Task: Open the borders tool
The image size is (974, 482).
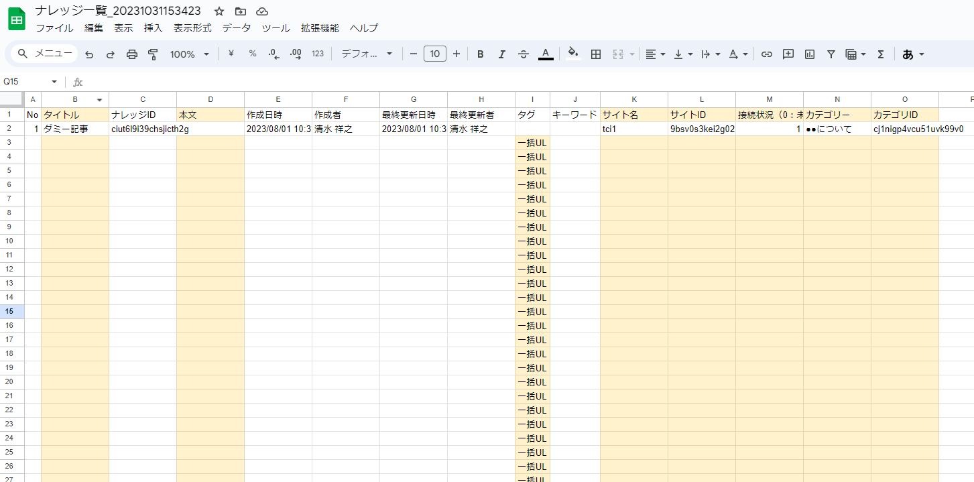Action: [x=595, y=54]
